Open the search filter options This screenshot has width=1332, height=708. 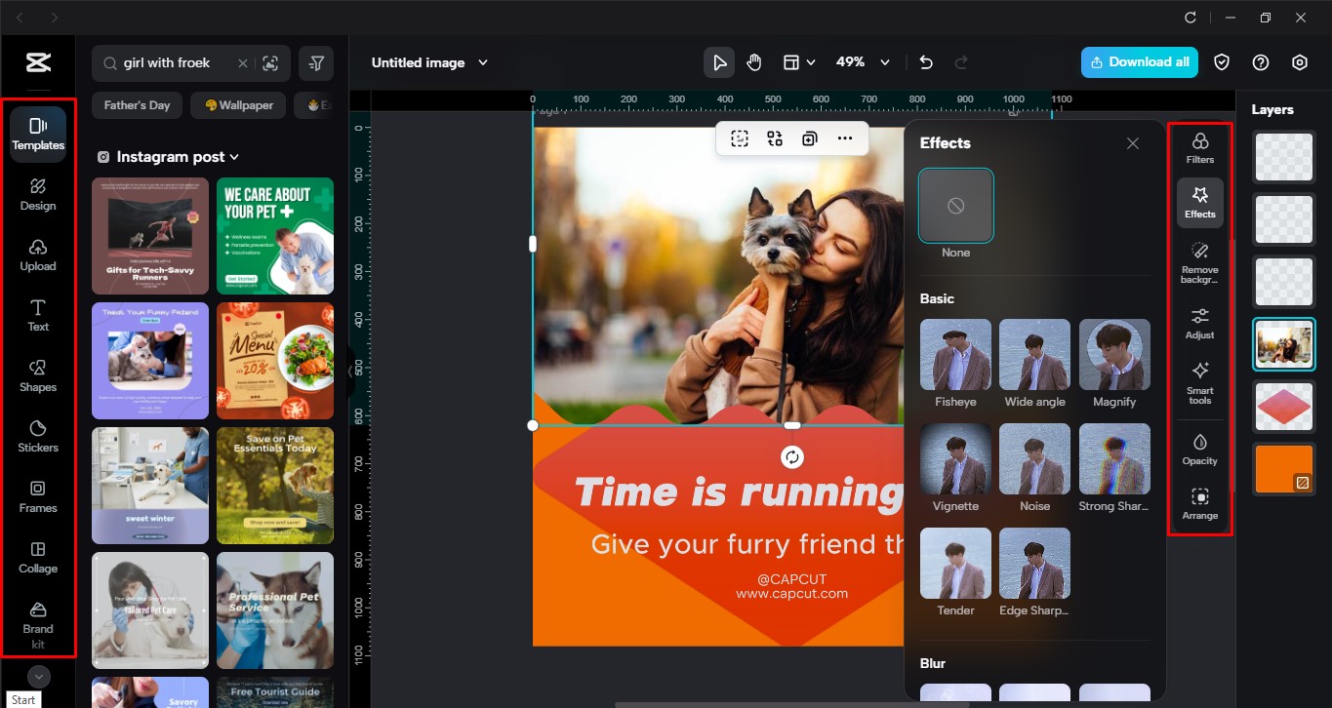coord(316,63)
